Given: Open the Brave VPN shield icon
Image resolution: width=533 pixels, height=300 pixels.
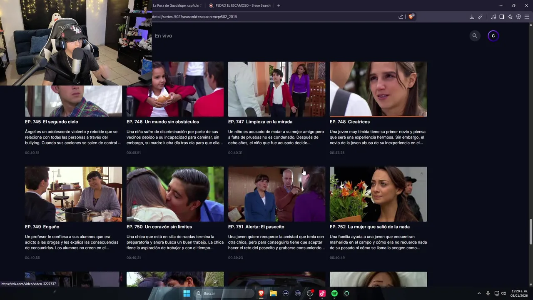Looking at the screenshot, I should (518, 17).
